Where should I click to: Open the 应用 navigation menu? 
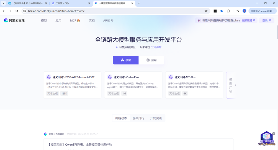[x=58, y=20]
